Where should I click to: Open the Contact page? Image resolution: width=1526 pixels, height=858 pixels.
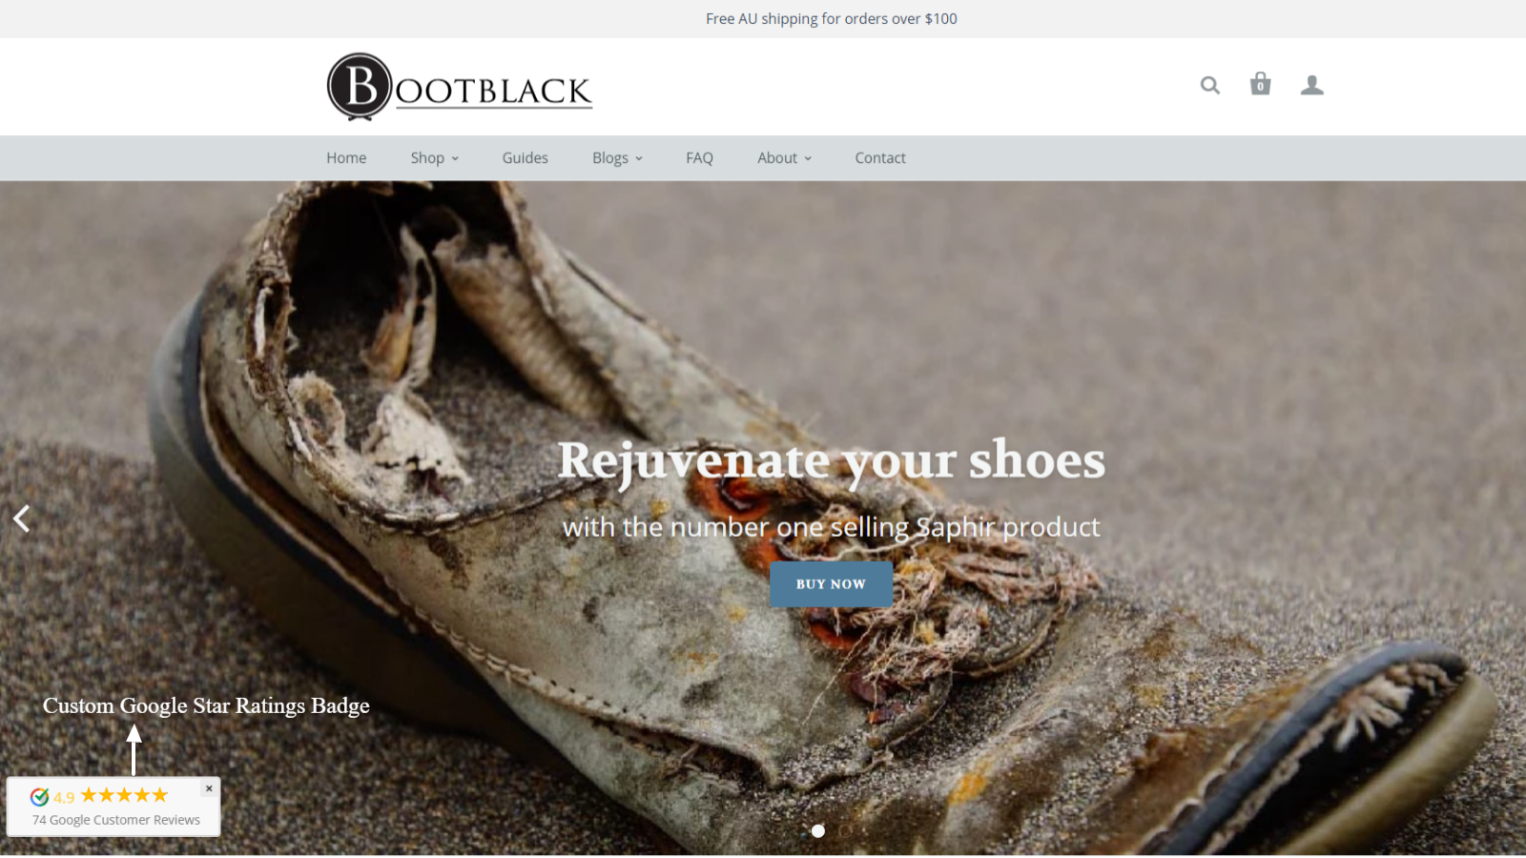click(880, 158)
